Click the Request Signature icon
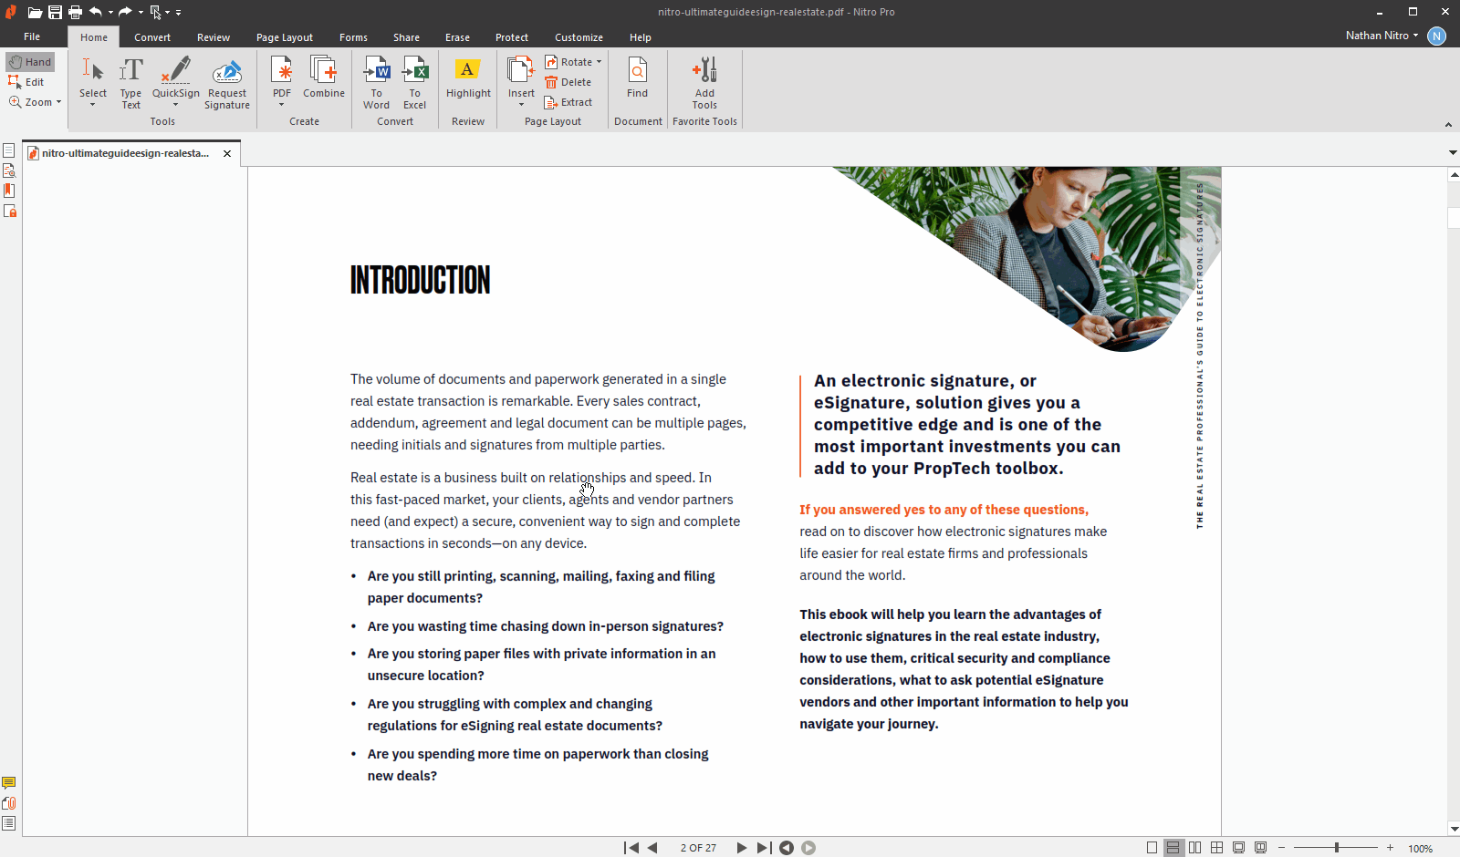Screen dimensions: 1460x857 (226, 71)
